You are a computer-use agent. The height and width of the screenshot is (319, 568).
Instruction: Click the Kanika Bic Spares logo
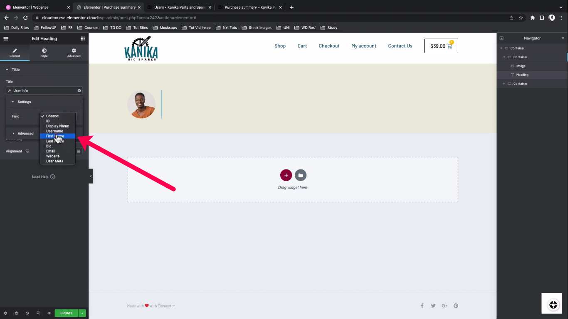pyautogui.click(x=141, y=48)
